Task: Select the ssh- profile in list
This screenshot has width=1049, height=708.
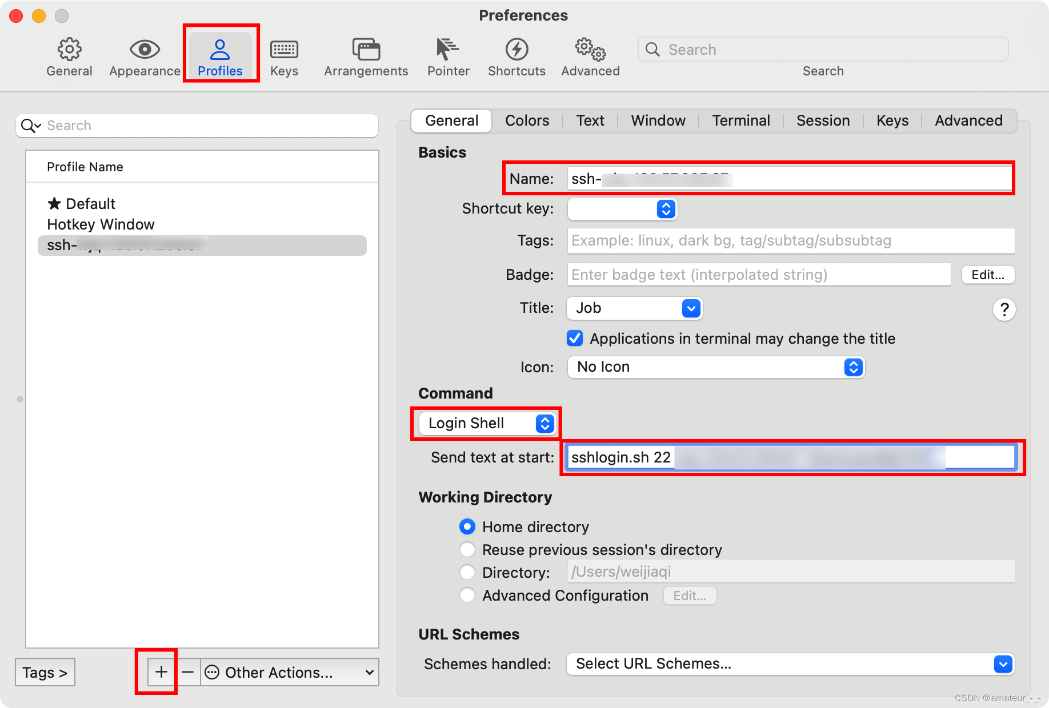Action: point(202,245)
